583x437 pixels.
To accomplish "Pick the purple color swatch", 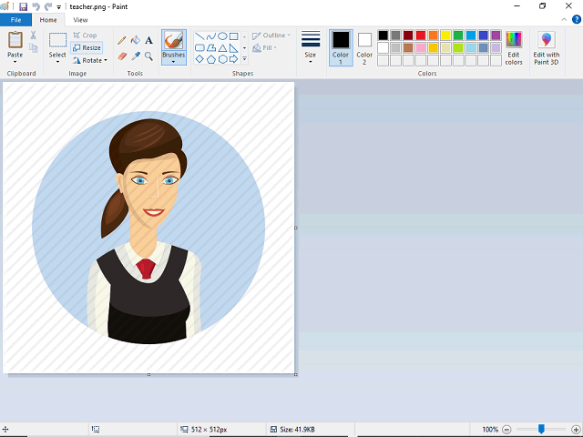I will point(496,36).
